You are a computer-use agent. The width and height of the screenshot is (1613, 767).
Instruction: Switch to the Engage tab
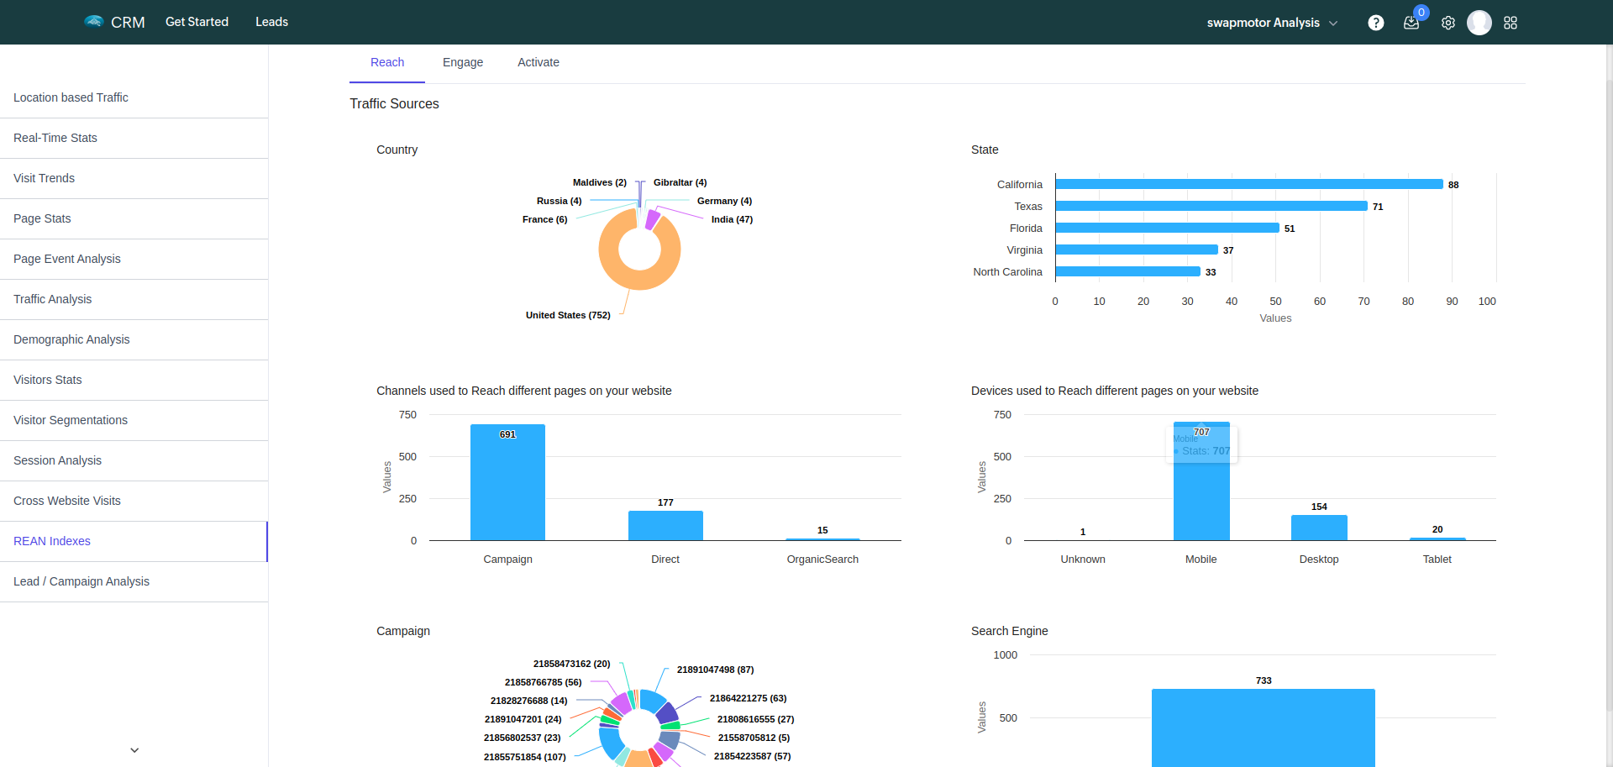pyautogui.click(x=463, y=63)
